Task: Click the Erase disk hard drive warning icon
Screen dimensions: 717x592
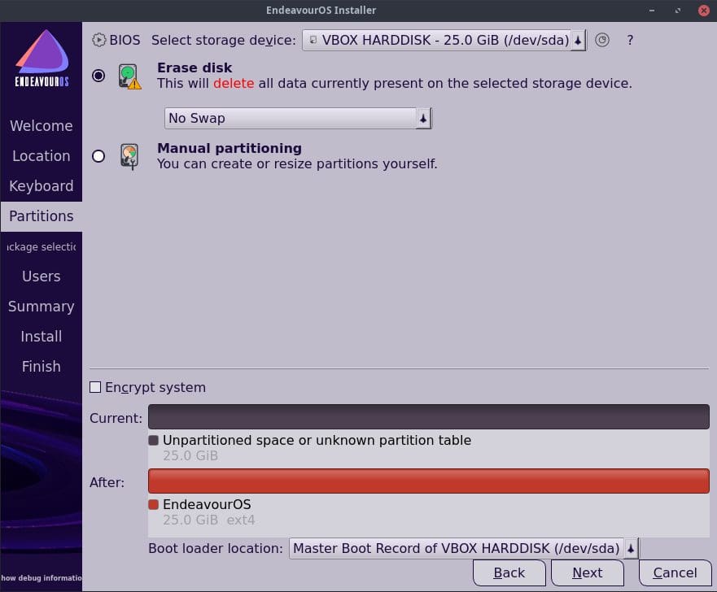Action: (x=129, y=76)
